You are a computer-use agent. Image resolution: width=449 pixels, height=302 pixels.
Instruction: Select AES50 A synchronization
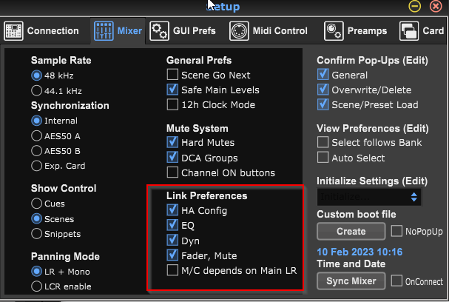click(36, 135)
